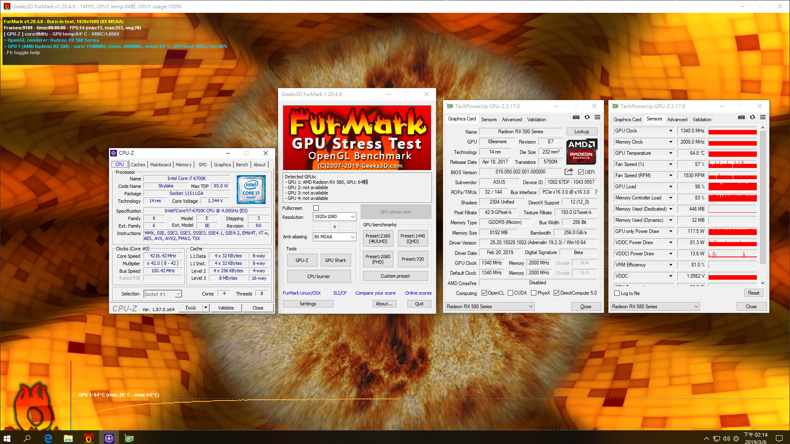Click CPU-Z taskbar icon
Viewport: 790px width, 444px height.
click(x=109, y=438)
